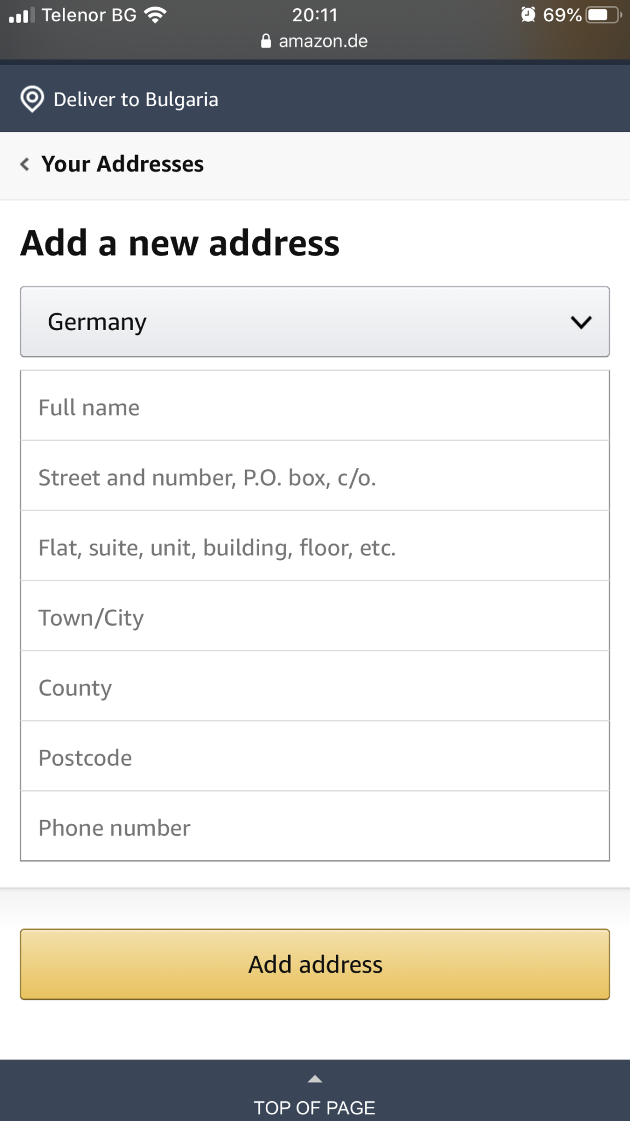The height and width of the screenshot is (1121, 630).
Task: Click the dropdown arrow on country selector
Action: [581, 322]
